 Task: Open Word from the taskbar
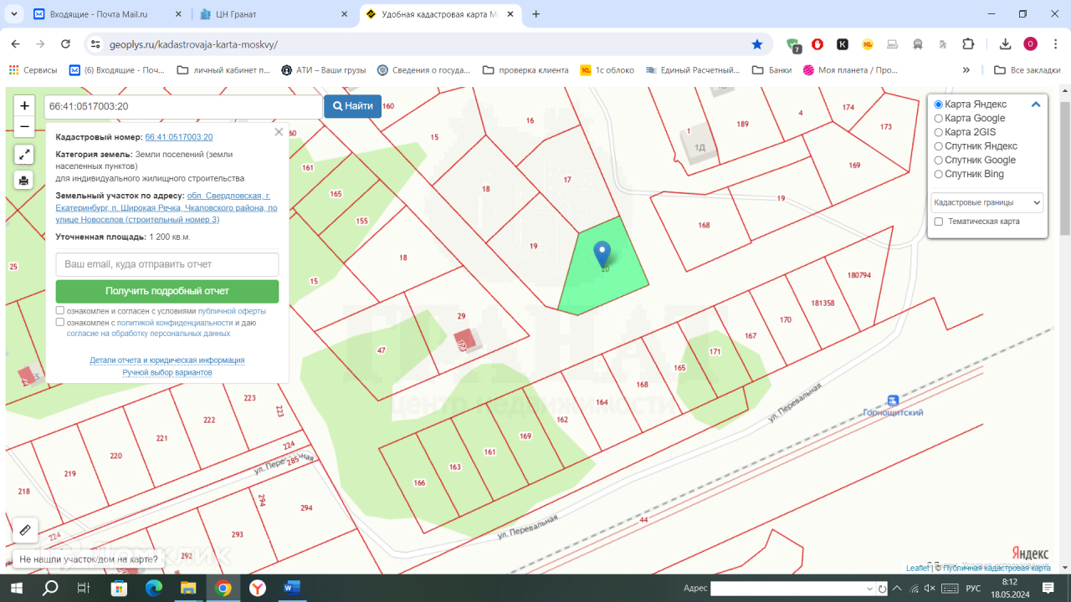291,588
